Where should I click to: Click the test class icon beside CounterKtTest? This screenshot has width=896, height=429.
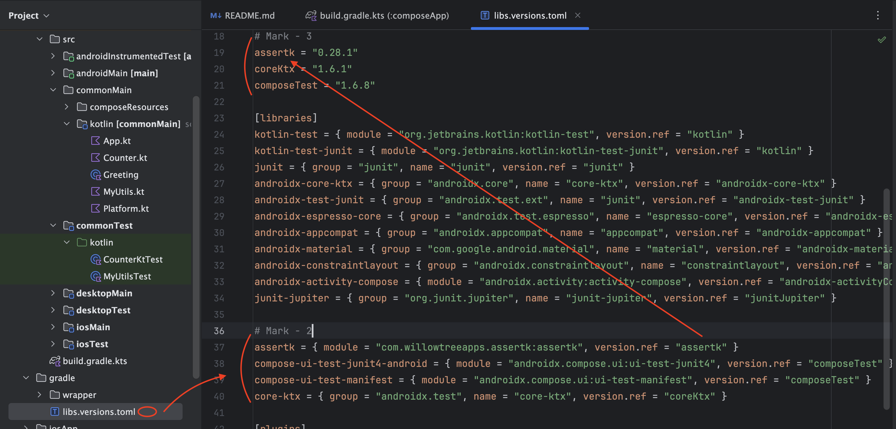pos(95,259)
